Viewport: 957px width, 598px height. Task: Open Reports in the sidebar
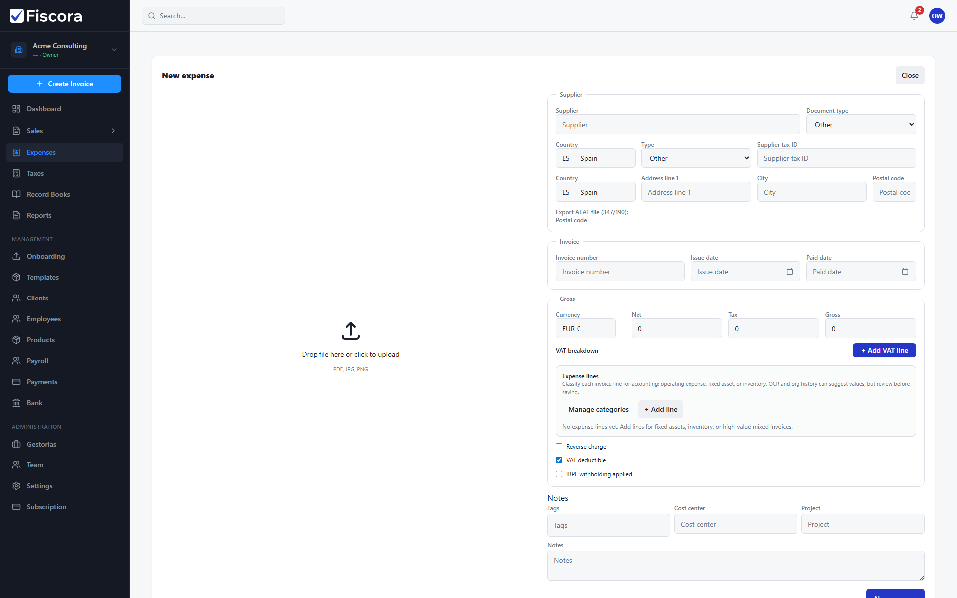[64, 215]
